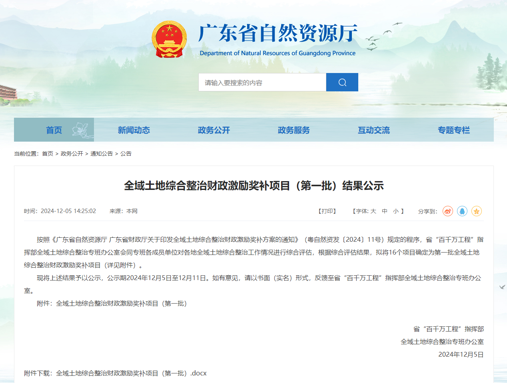
Task: Click the 打印 print link
Action: point(327,211)
